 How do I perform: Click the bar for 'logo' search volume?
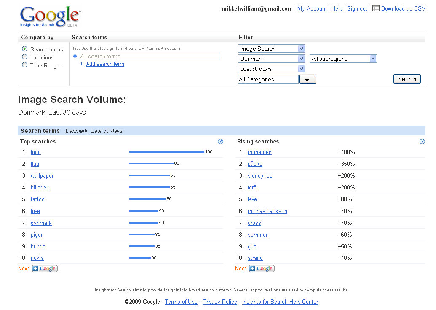click(166, 152)
